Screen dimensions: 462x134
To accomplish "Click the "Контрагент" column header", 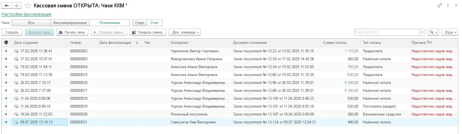I will (179, 42).
